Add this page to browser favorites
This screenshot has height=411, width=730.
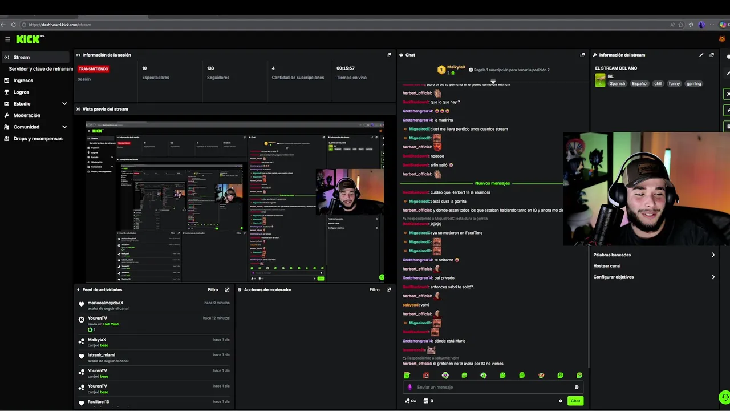pos(681,25)
